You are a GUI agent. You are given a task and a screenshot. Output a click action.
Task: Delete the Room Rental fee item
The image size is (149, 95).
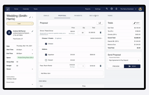[x=100, y=66]
